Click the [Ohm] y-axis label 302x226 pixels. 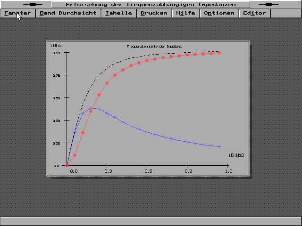click(57, 45)
